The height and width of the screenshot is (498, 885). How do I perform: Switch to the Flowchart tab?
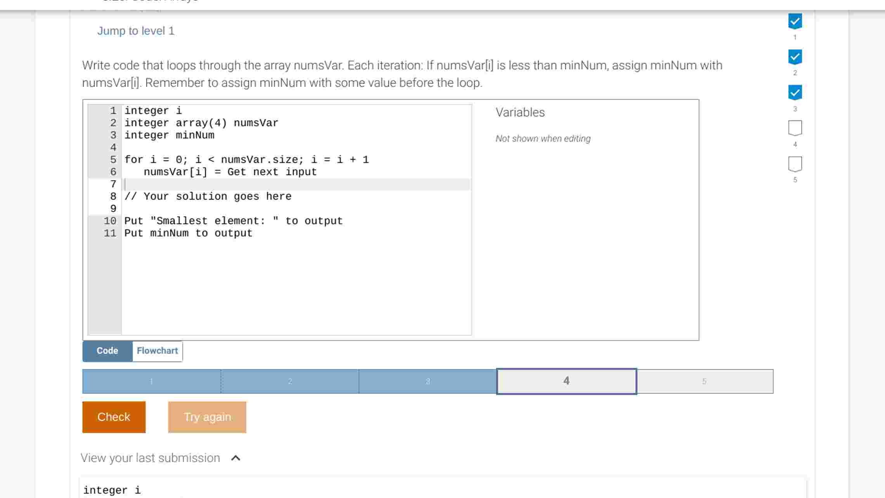point(157,350)
